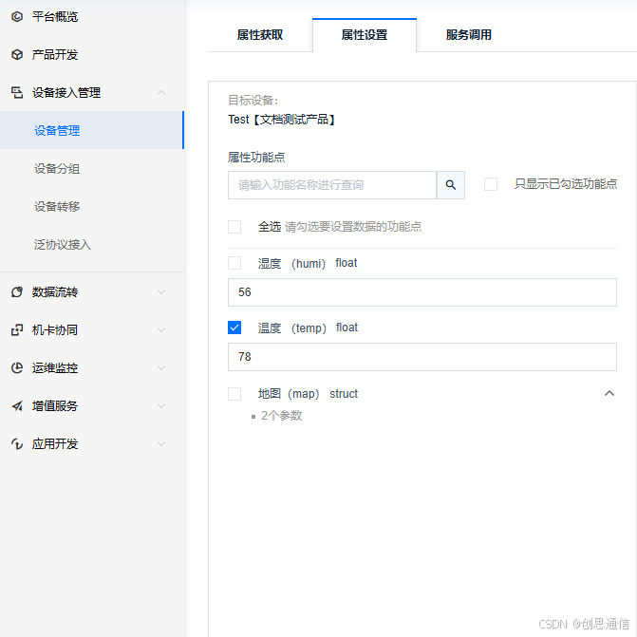
Task: Expand the 增值服务 chevron
Action: click(x=161, y=406)
